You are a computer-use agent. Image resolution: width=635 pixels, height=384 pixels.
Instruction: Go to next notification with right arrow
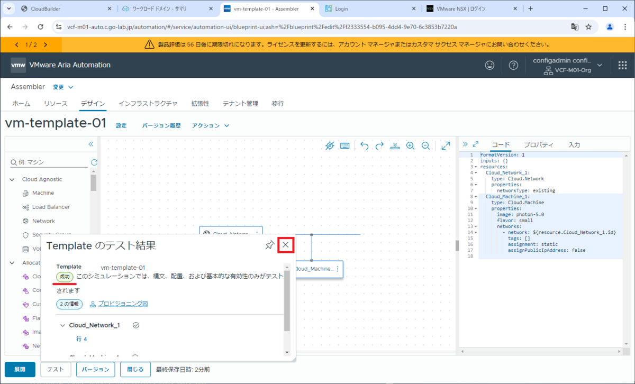click(46, 45)
